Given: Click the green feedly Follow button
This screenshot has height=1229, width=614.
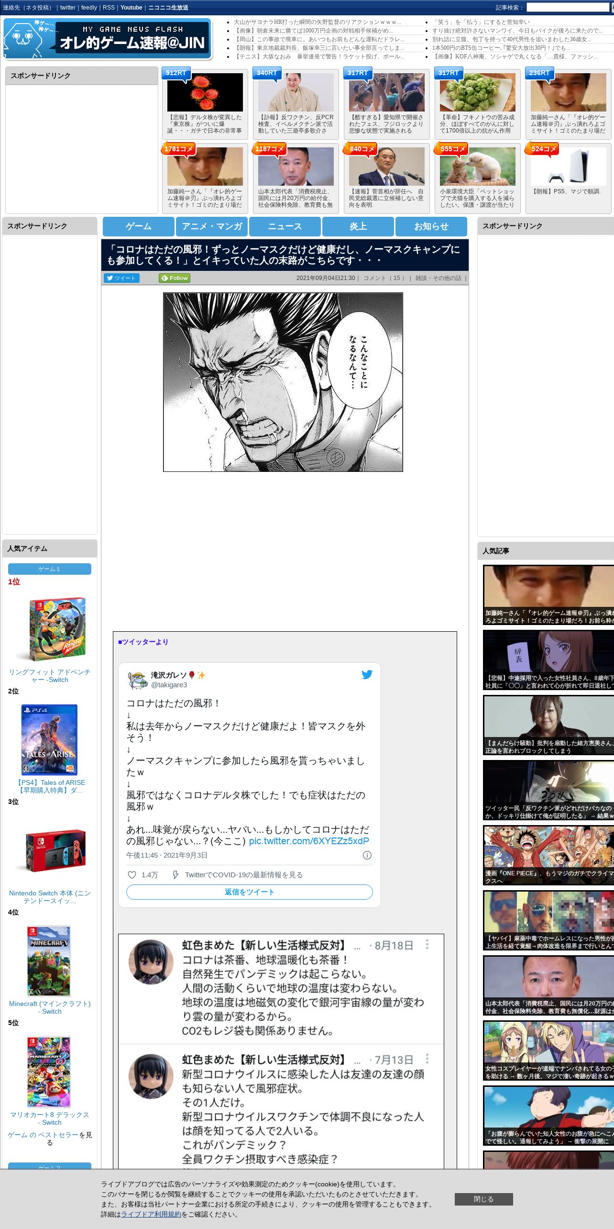Looking at the screenshot, I should (175, 278).
